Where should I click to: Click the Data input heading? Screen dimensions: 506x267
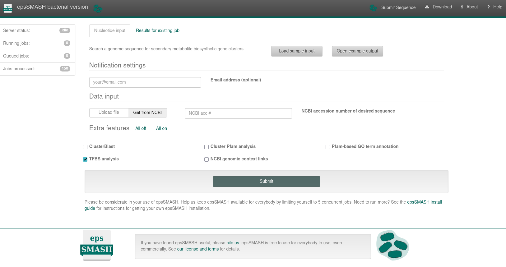(104, 96)
